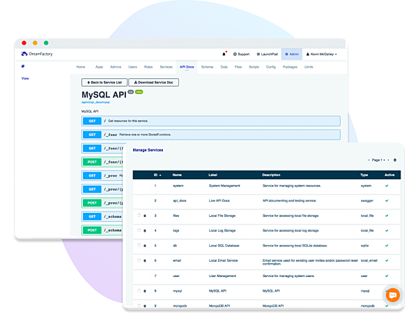Expand the POST /_schema endpoint row
Image resolution: width=418 pixels, height=314 pixels.
point(102,230)
